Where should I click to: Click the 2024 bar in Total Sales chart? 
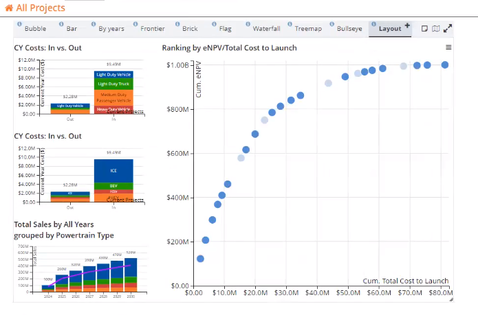(x=48, y=288)
